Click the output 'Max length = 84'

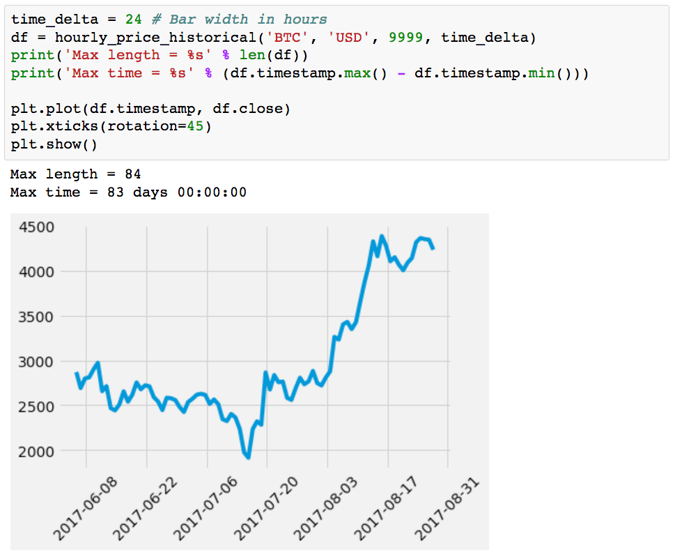[x=76, y=174]
